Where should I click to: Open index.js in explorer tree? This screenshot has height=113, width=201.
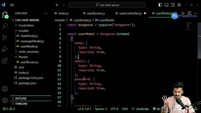click(x=24, y=73)
